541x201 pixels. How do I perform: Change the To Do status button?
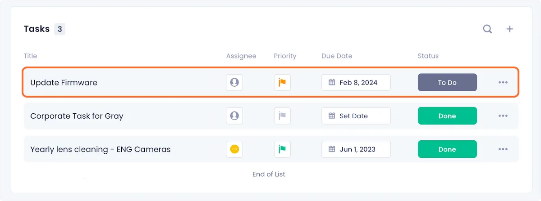447,82
